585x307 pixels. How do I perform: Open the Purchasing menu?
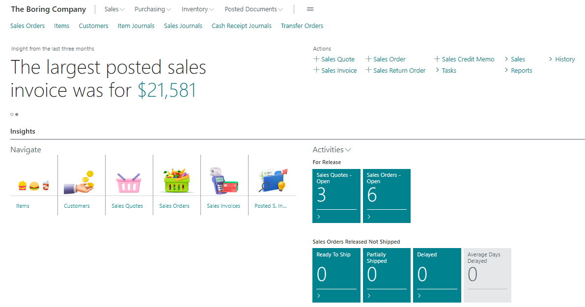pos(152,9)
